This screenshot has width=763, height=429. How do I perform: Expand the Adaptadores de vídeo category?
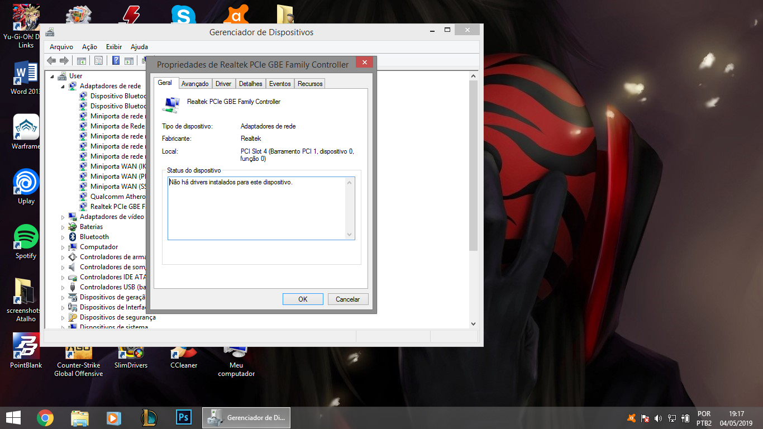click(x=63, y=217)
